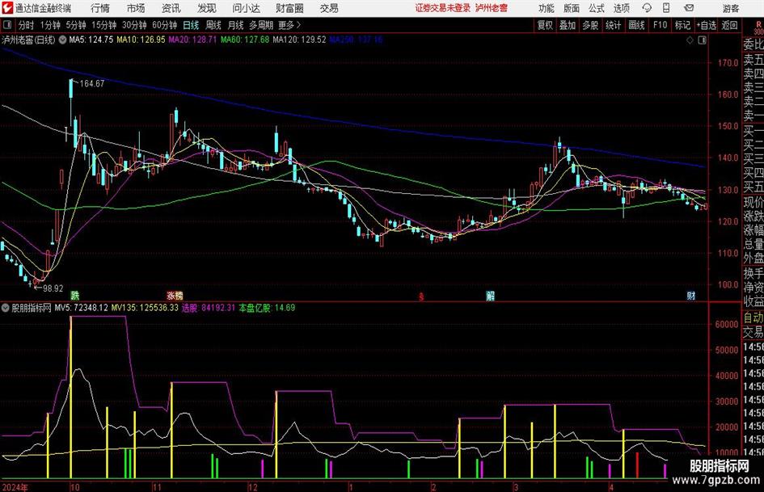Expand the 股朋指标网 indicator dropdown
764x492 pixels.
tap(6, 308)
